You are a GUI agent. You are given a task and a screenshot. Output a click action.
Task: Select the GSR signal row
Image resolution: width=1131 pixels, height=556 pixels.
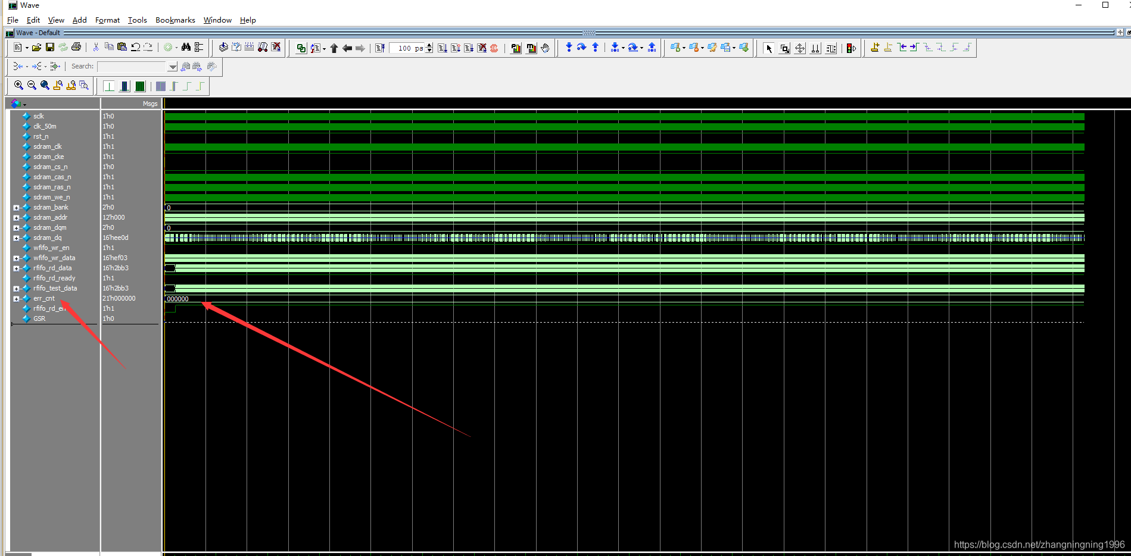39,318
